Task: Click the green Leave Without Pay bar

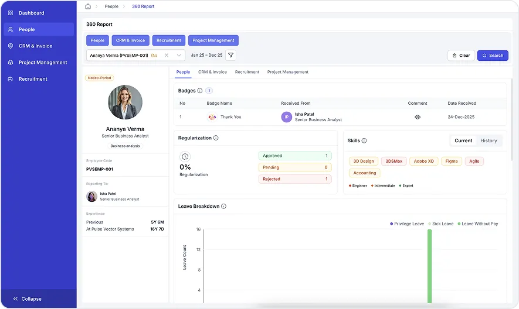Action: pyautogui.click(x=429, y=266)
